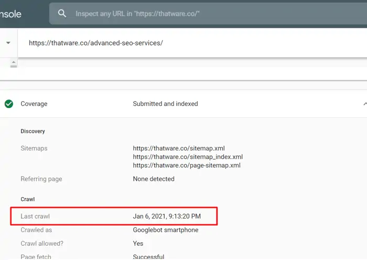Open the sitemap.xml link
The image size is (367, 260).
179,148
